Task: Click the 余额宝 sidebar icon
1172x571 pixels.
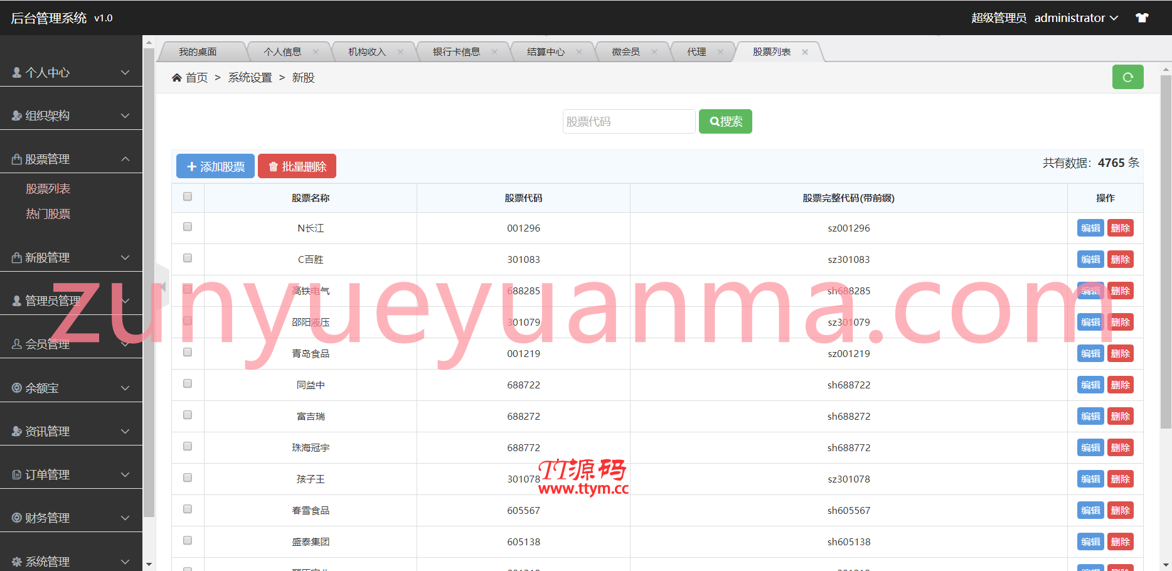Action: pos(17,388)
